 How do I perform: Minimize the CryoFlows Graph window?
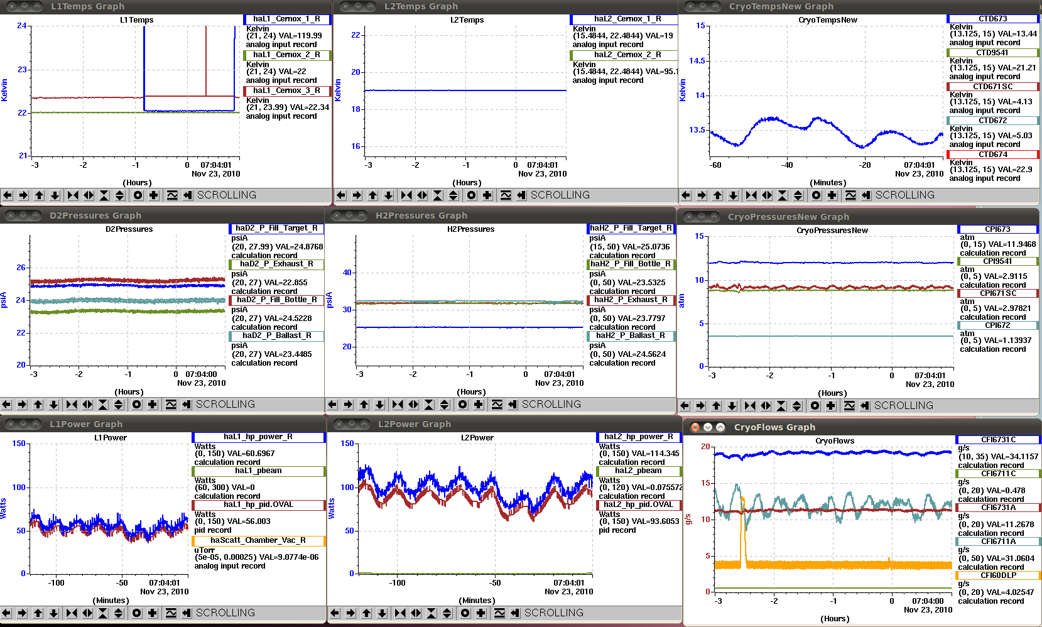(x=708, y=427)
